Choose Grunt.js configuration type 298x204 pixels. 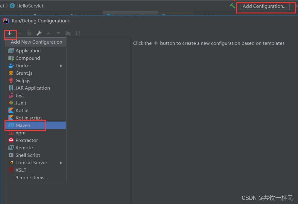[36, 73]
